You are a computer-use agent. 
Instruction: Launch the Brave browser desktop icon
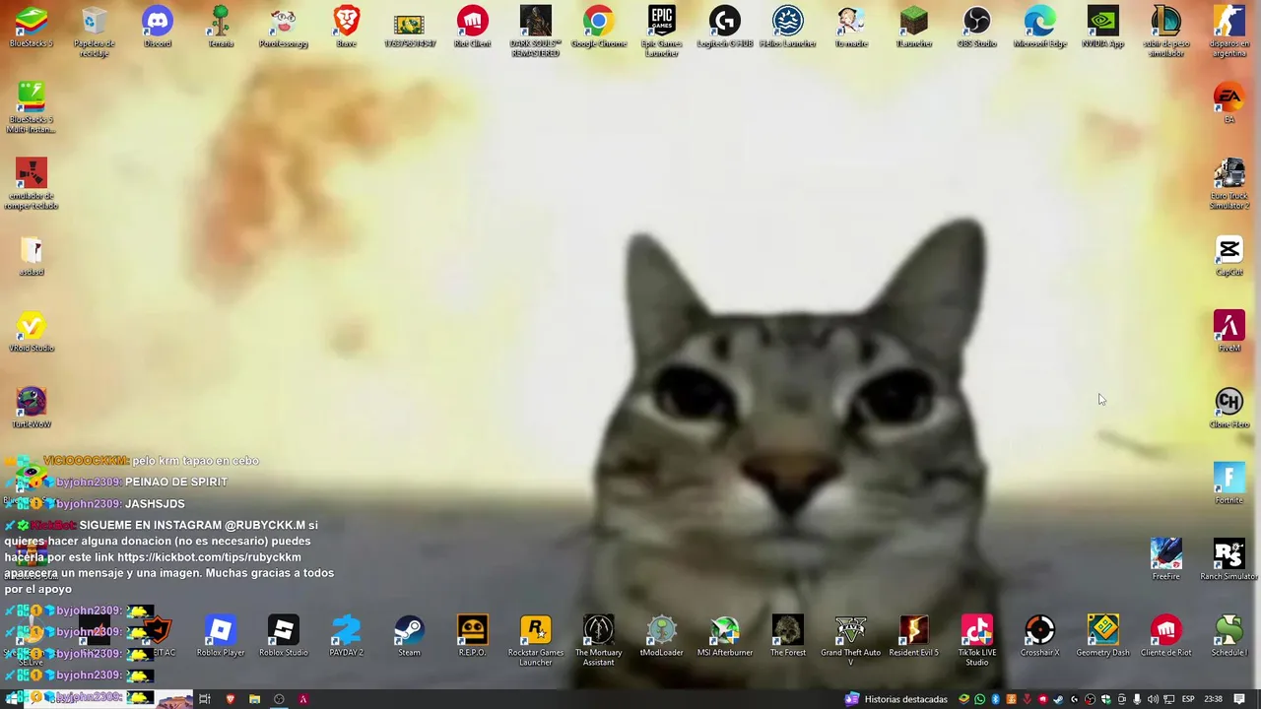point(347,28)
